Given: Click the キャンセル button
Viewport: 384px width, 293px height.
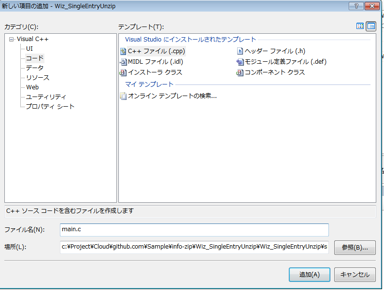Looking at the screenshot, I should (x=355, y=275).
